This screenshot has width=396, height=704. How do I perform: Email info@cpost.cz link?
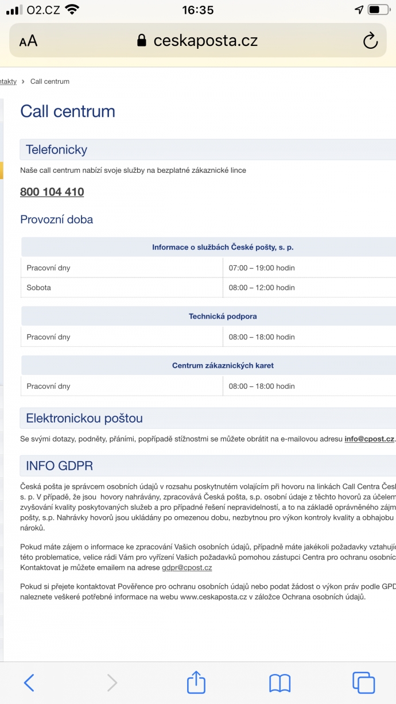click(x=369, y=439)
